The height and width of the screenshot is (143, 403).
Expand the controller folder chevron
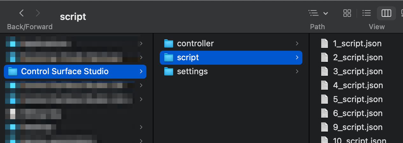[297, 43]
